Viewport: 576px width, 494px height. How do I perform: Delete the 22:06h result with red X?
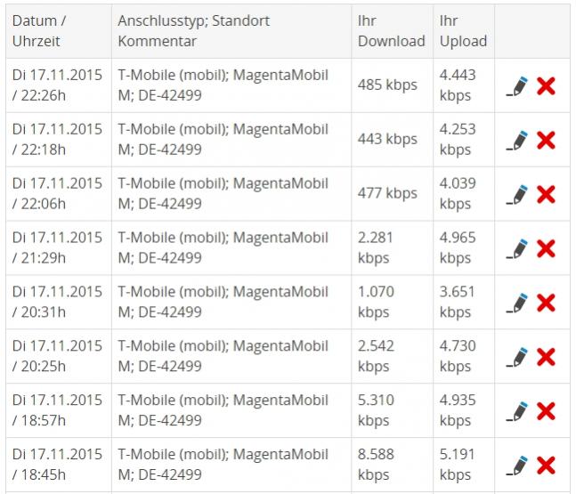(x=546, y=194)
